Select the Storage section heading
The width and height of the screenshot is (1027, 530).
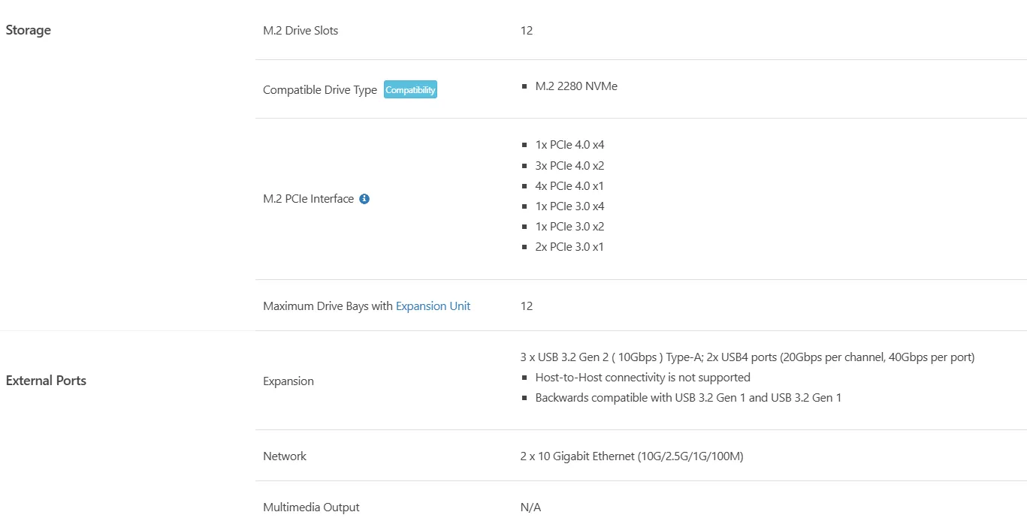pyautogui.click(x=29, y=30)
